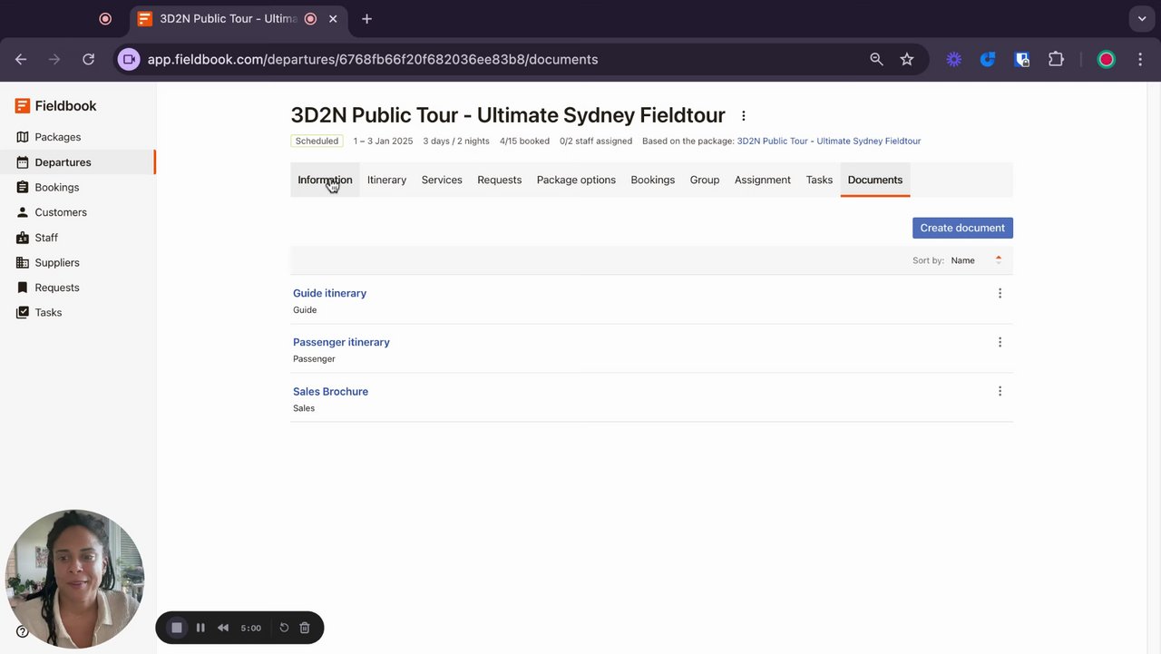Open the Passenger itinerary document link
The width and height of the screenshot is (1161, 654).
click(341, 342)
